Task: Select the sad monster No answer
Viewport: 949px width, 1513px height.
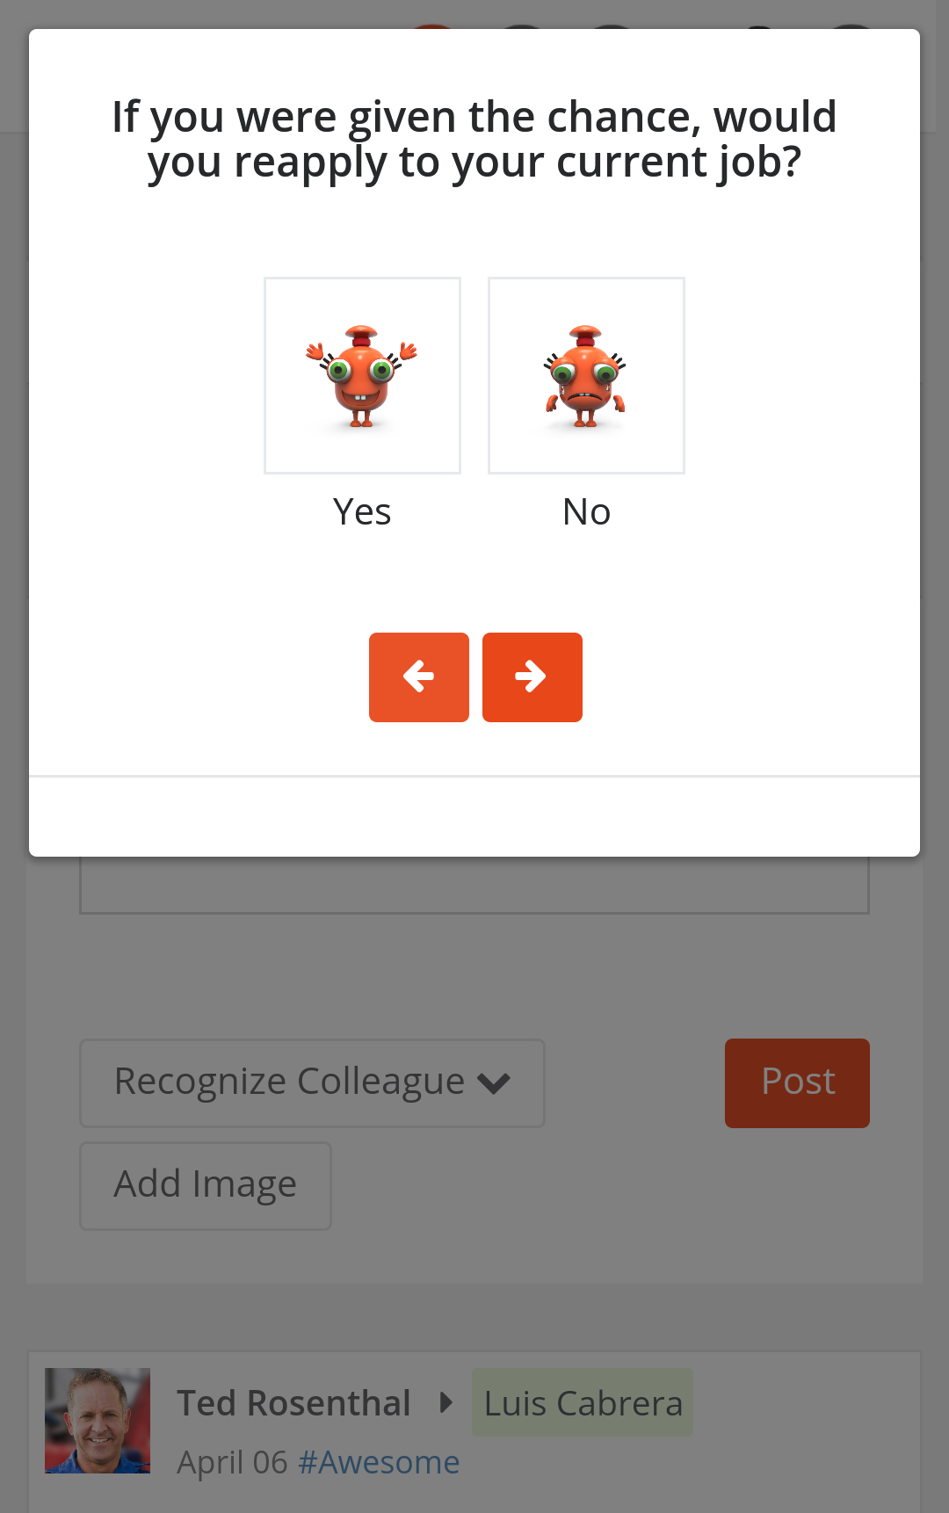Action: (586, 375)
